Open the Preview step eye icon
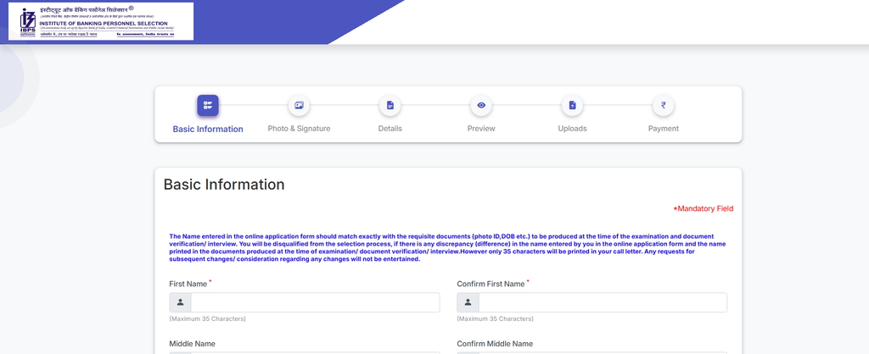Viewport: 869px width, 354px height. pyautogui.click(x=481, y=106)
